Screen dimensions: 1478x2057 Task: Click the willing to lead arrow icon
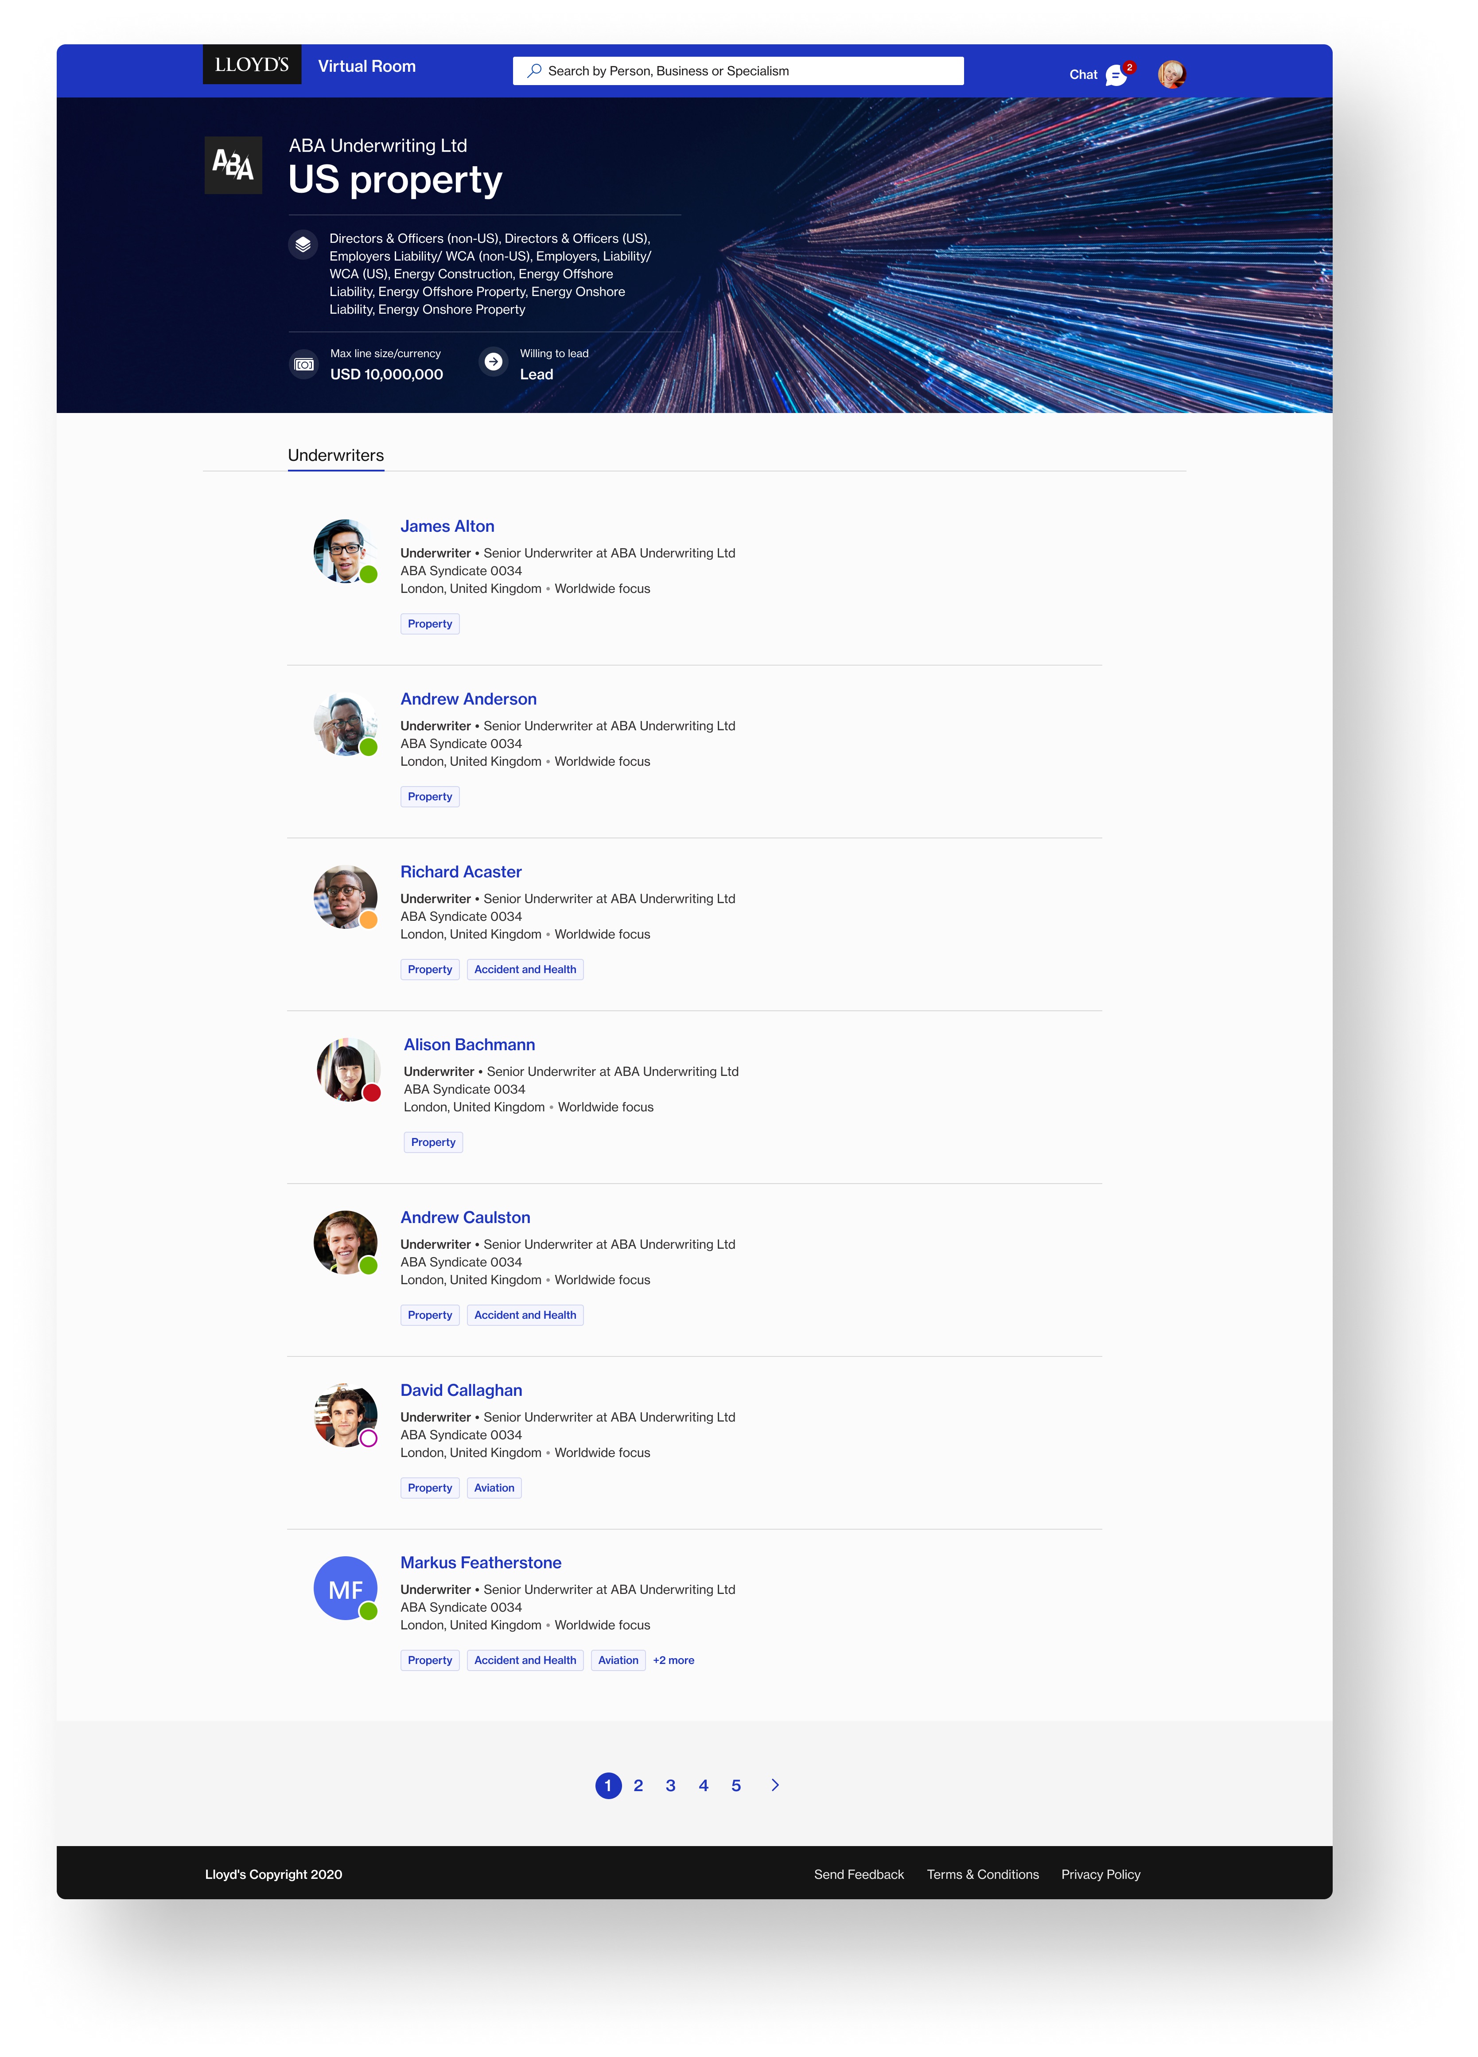tap(492, 362)
